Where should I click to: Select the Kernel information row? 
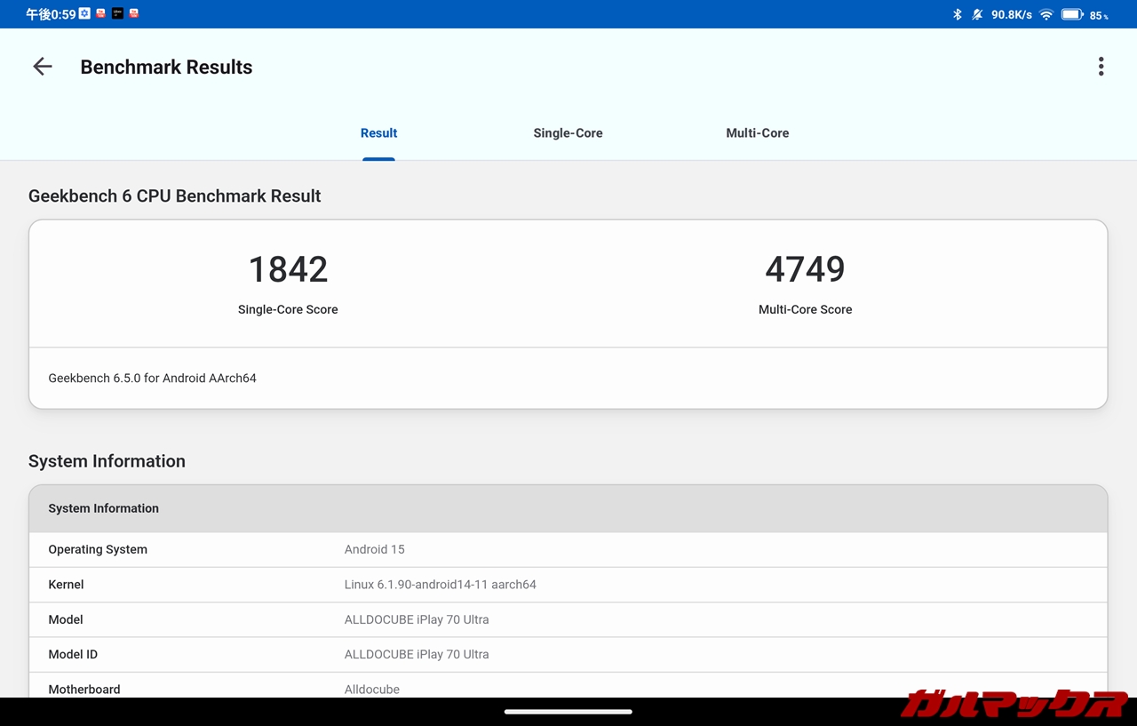pos(568,585)
